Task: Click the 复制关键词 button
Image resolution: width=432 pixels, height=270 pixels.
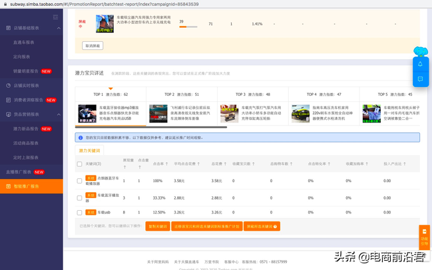Action: (x=158, y=227)
